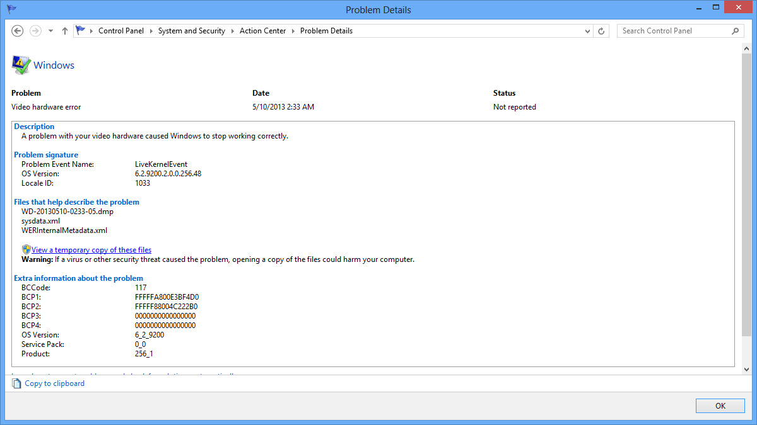Expand the chevron after Action Center
The width and height of the screenshot is (757, 425).
coord(293,31)
